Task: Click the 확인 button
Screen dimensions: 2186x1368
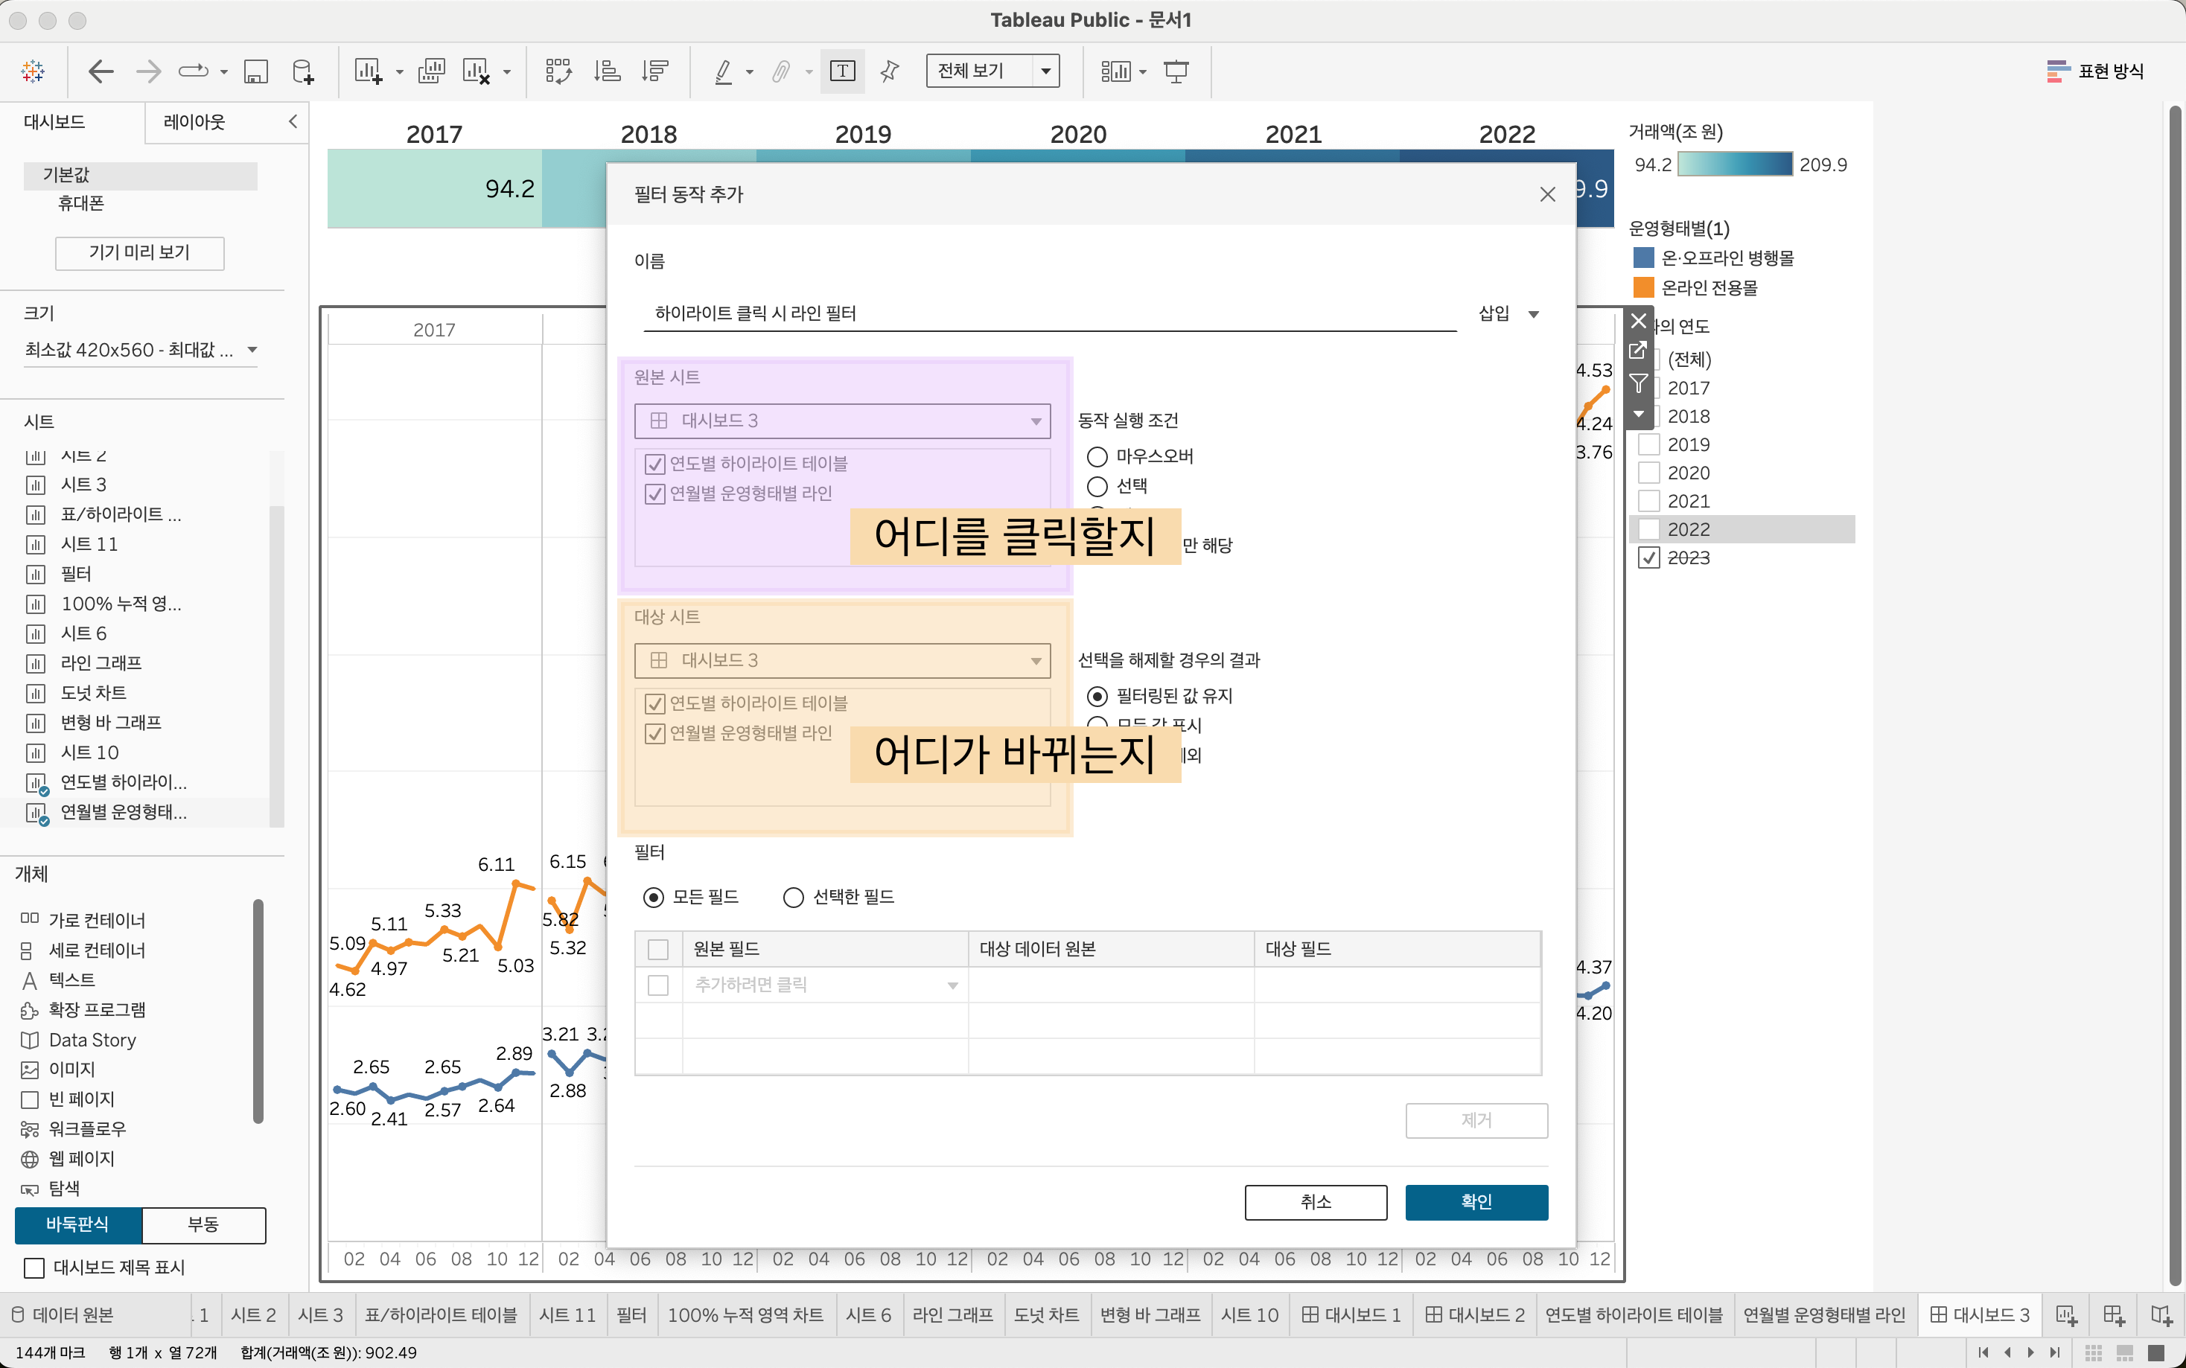Action: coord(1476,1201)
